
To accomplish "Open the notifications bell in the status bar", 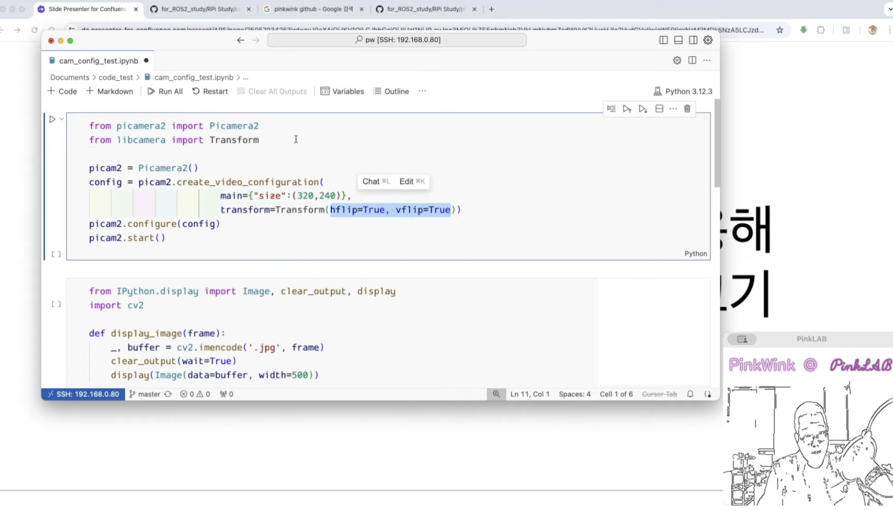I will pos(690,394).
